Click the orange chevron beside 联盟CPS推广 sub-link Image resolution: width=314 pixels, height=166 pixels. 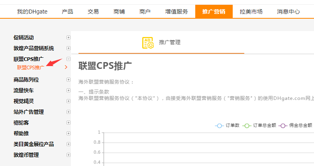[x=66, y=67]
